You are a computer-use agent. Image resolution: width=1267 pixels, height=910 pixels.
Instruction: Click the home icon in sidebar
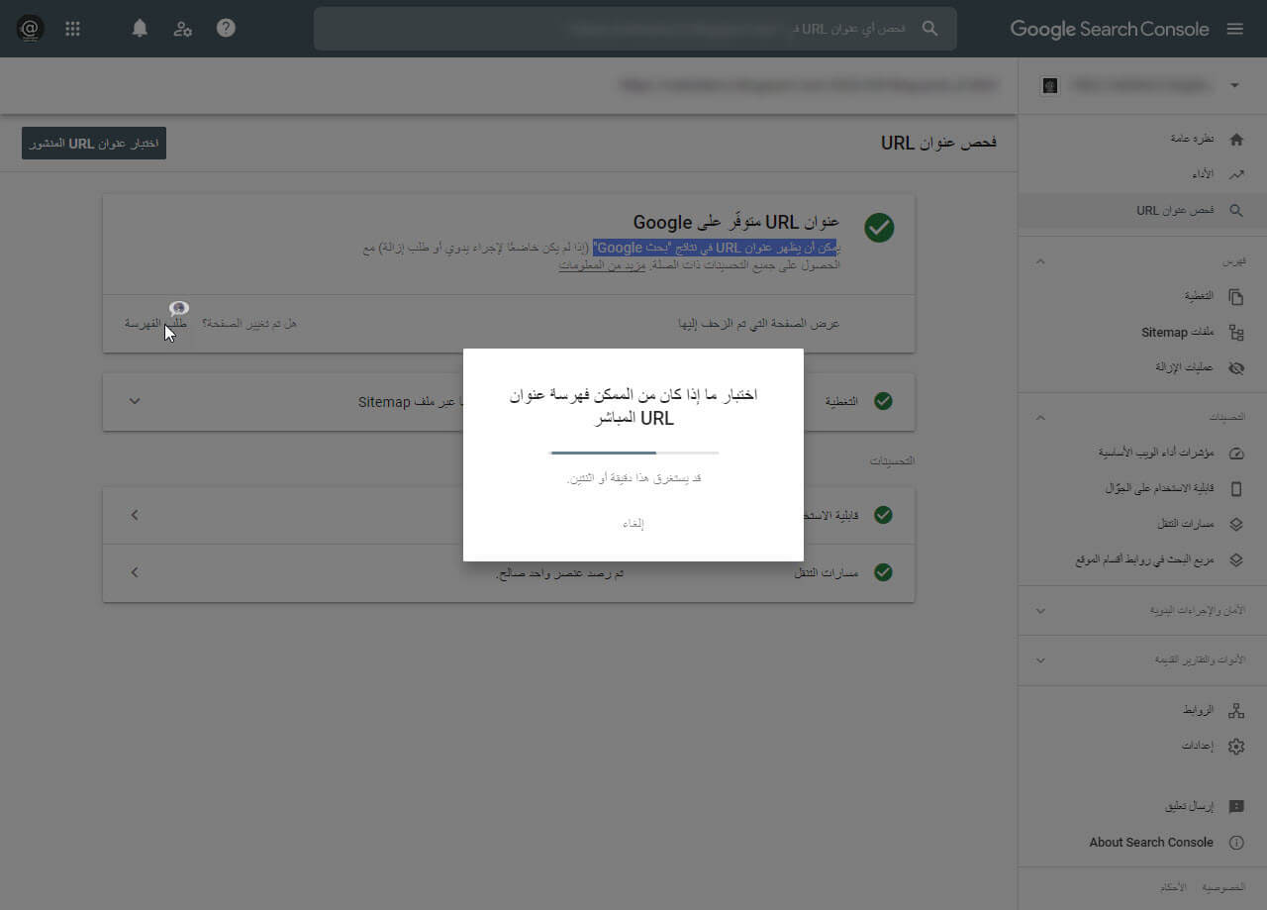coord(1236,140)
